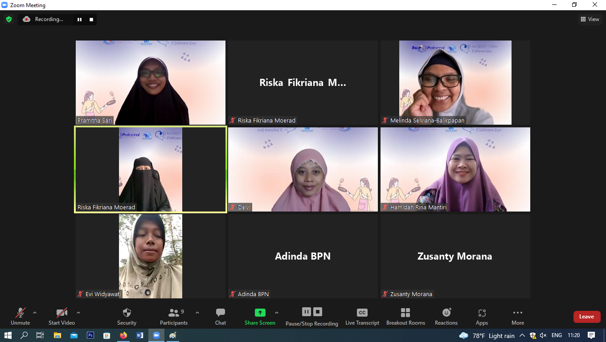This screenshot has height=342, width=606.
Task: Expand share screen options chevron
Action: (x=277, y=313)
